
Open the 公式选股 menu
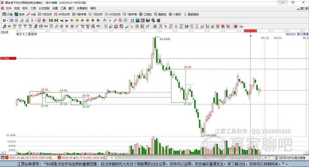[x=44, y=8]
